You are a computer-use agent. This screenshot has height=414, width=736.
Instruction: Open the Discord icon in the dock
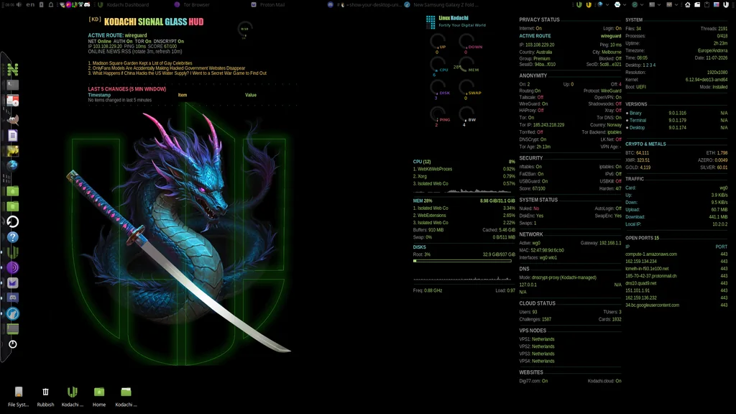[x=13, y=298]
